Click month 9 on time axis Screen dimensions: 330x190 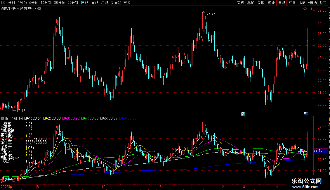69,187
